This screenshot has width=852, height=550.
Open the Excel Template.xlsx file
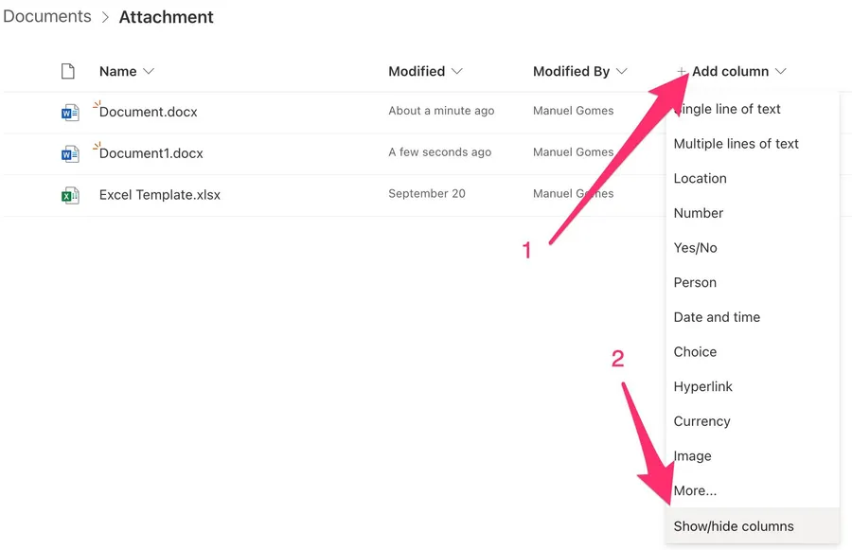[160, 195]
